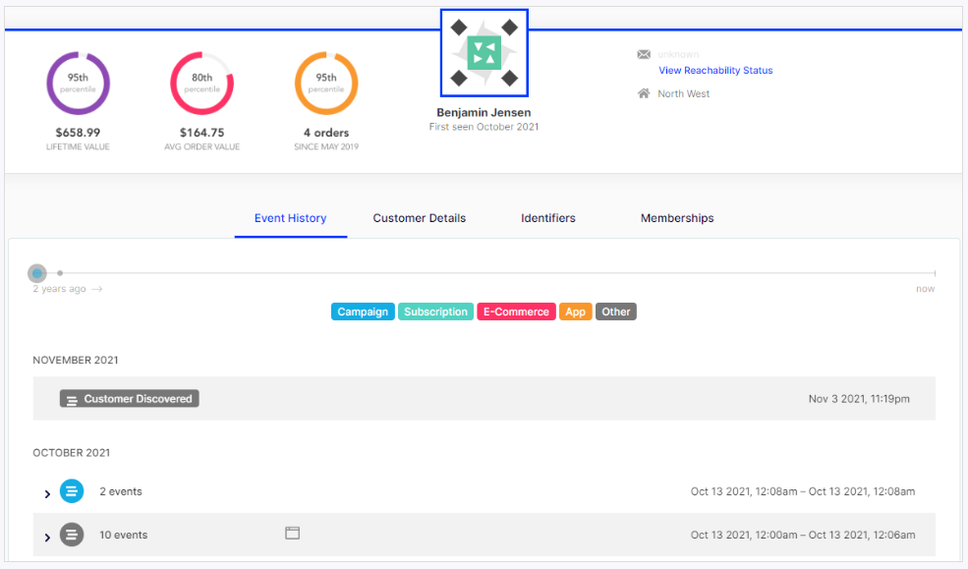
Task: Click the home icon beside North West
Action: [643, 92]
